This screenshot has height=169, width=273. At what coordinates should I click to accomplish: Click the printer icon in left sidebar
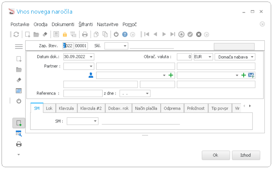coord(19,144)
